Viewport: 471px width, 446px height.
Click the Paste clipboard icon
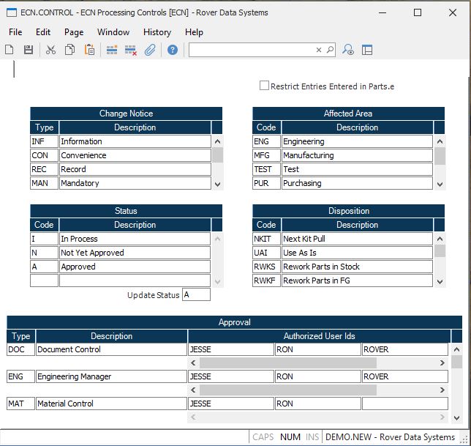pos(89,50)
